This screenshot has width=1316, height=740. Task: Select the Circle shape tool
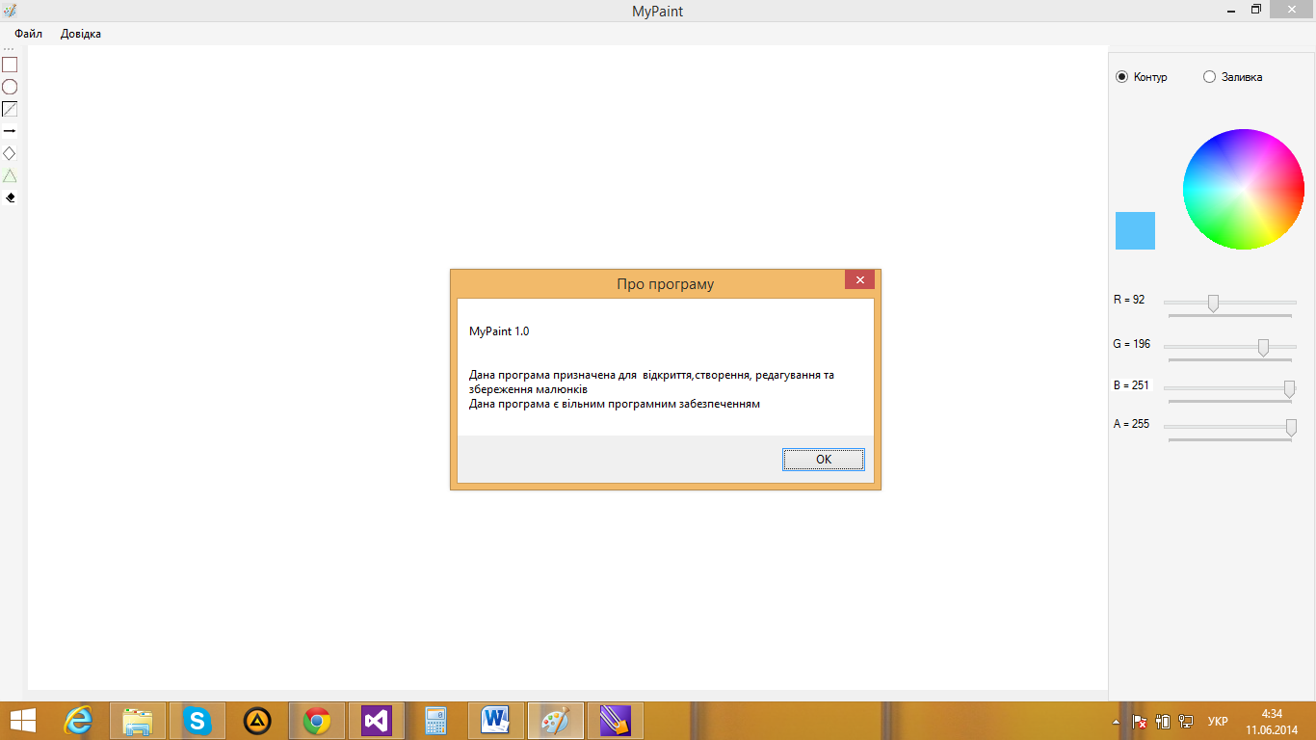pos(10,87)
